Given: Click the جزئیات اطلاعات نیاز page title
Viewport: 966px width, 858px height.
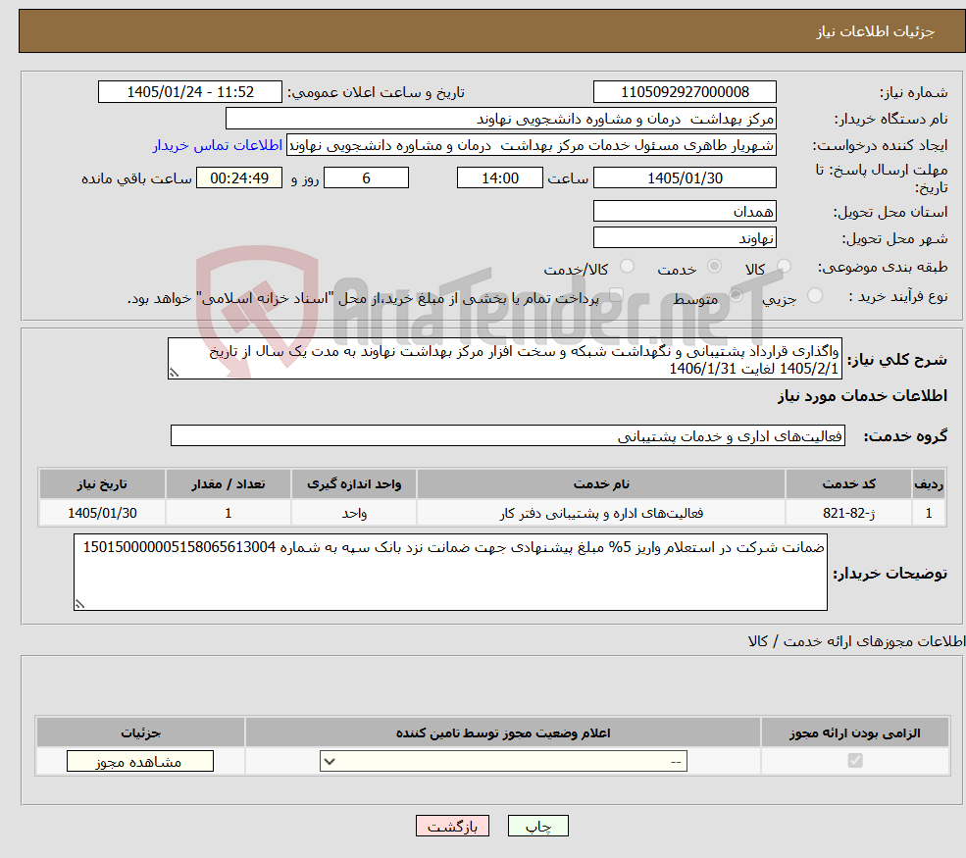Looking at the screenshot, I should [876, 31].
